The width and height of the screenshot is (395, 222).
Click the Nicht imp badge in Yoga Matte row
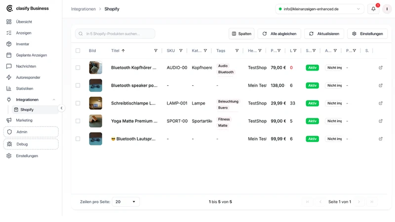(x=335, y=121)
